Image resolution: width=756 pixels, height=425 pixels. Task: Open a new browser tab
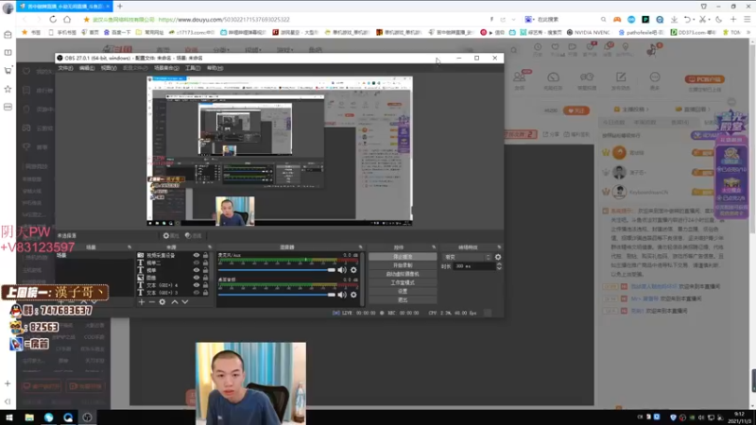pyautogui.click(x=120, y=7)
